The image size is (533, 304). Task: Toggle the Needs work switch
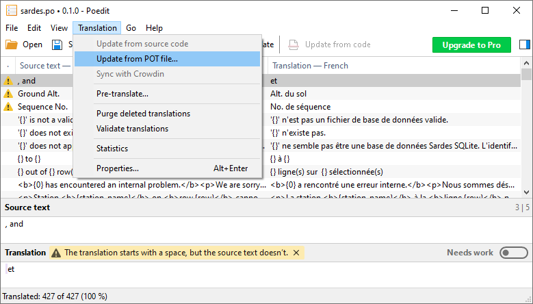click(514, 253)
